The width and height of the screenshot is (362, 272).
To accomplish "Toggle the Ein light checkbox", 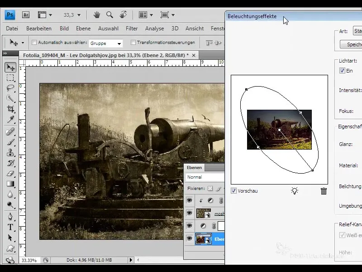I will (x=342, y=71).
